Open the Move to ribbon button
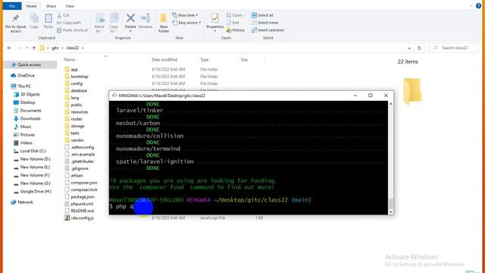 (99, 23)
